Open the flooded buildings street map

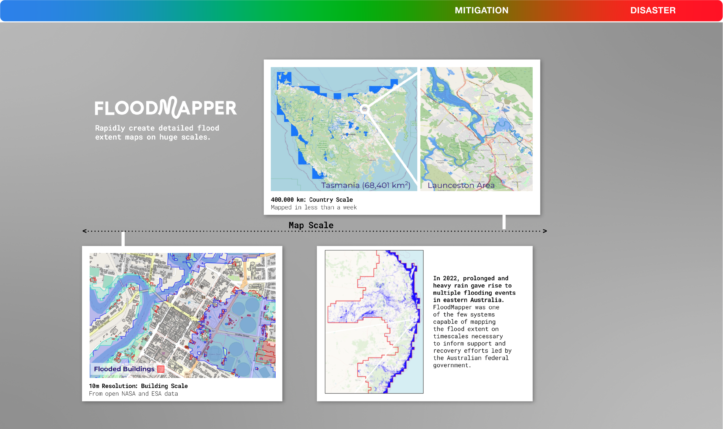pos(182,315)
